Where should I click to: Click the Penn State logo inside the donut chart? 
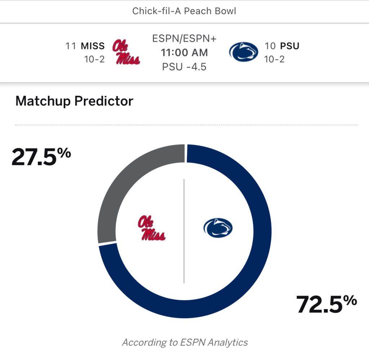pos(218,228)
